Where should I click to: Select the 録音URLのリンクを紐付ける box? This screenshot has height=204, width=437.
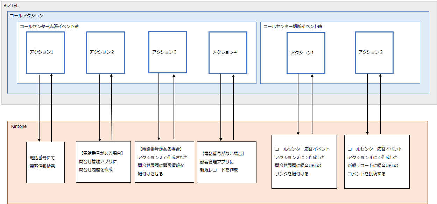pyautogui.click(x=304, y=162)
